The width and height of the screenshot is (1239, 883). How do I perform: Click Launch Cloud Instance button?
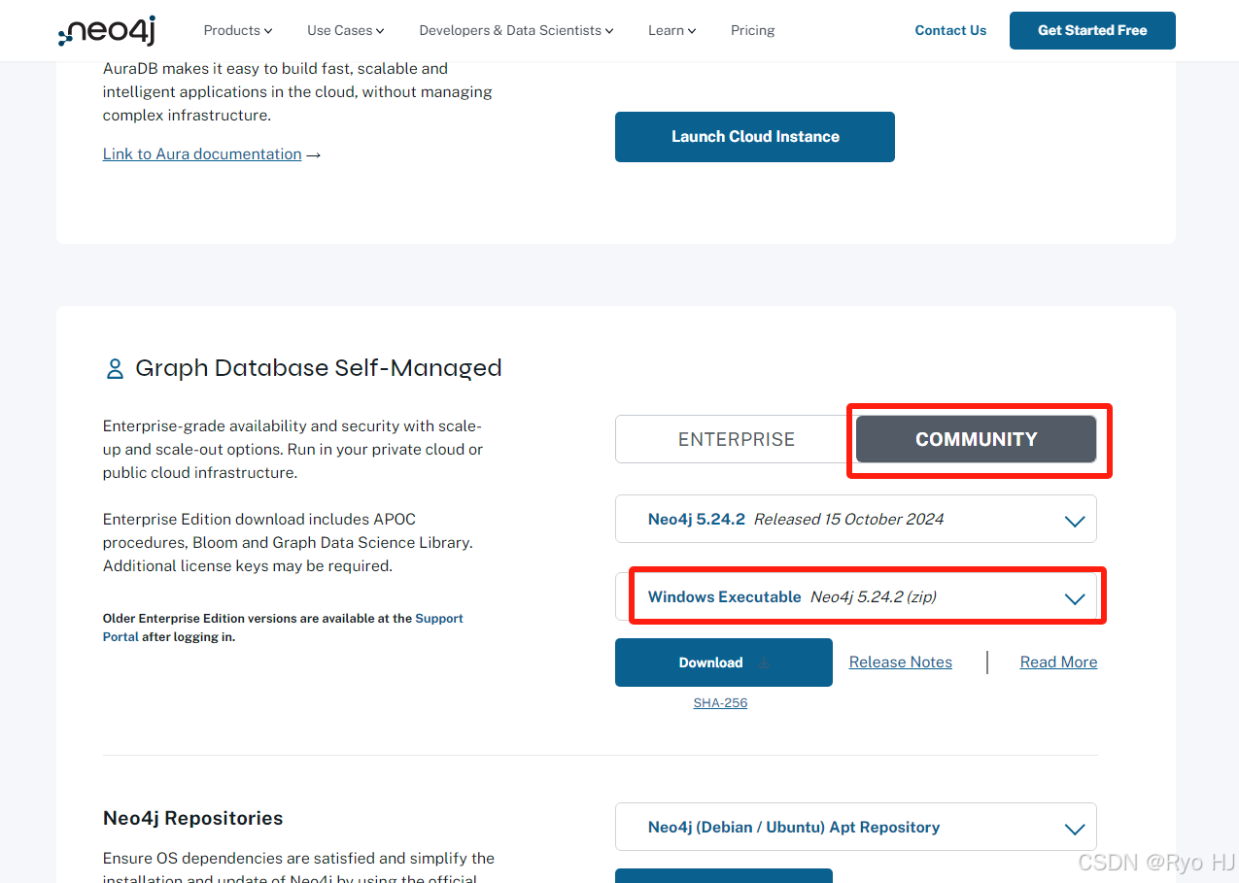tap(755, 137)
